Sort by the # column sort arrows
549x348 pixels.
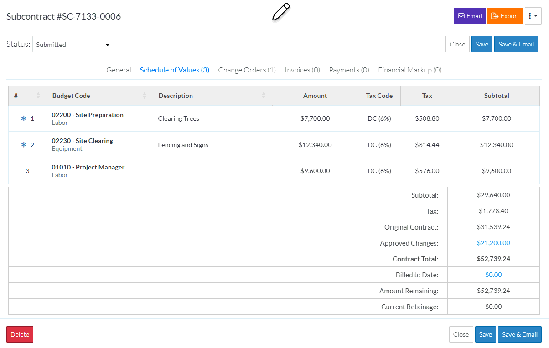tap(38, 96)
